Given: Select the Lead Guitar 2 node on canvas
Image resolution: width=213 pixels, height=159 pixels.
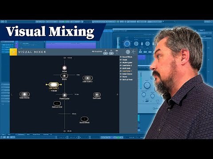Looking at the screenshot, I should click(87, 78).
